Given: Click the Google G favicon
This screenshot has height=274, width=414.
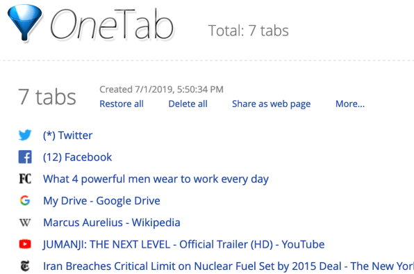Looking at the screenshot, I should tap(25, 200).
